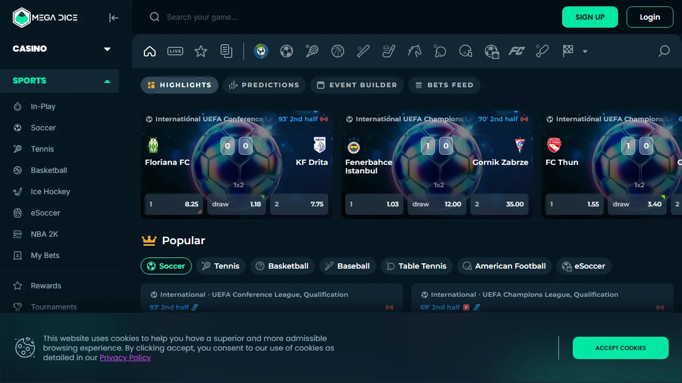Go to sportsbook home icon
Viewport: 682px width, 383px height.
pyautogui.click(x=150, y=51)
